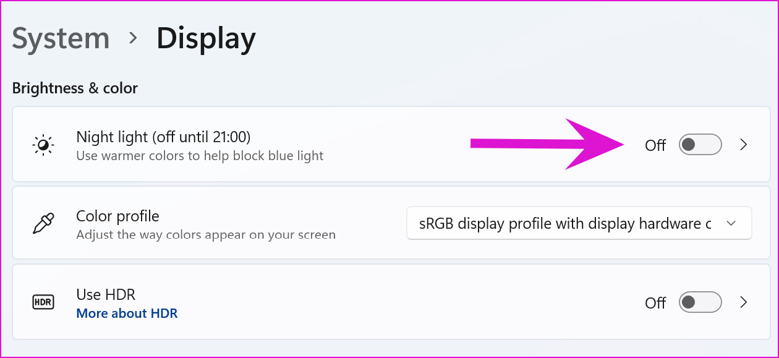This screenshot has height=358, width=779.
Task: Click the Color profile eyedropper icon
Action: (43, 223)
